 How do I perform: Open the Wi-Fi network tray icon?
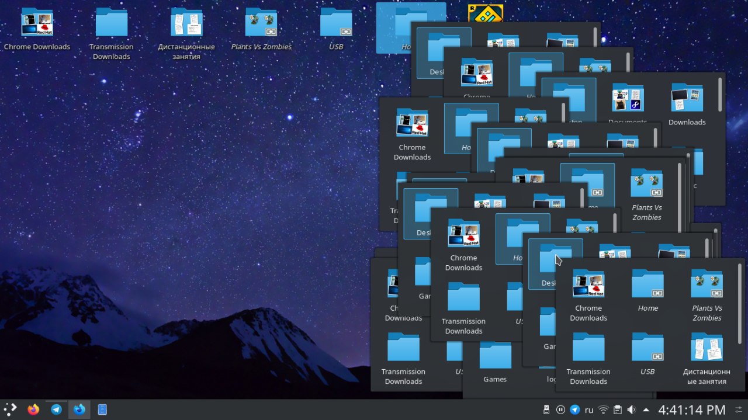[603, 409]
